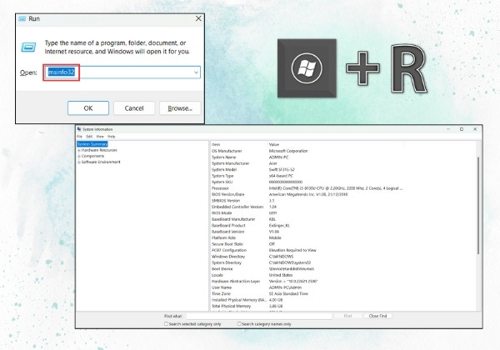Screen dimensions: 500x350
Task: Click Cancel in the Run dialog
Action: [x=134, y=108]
